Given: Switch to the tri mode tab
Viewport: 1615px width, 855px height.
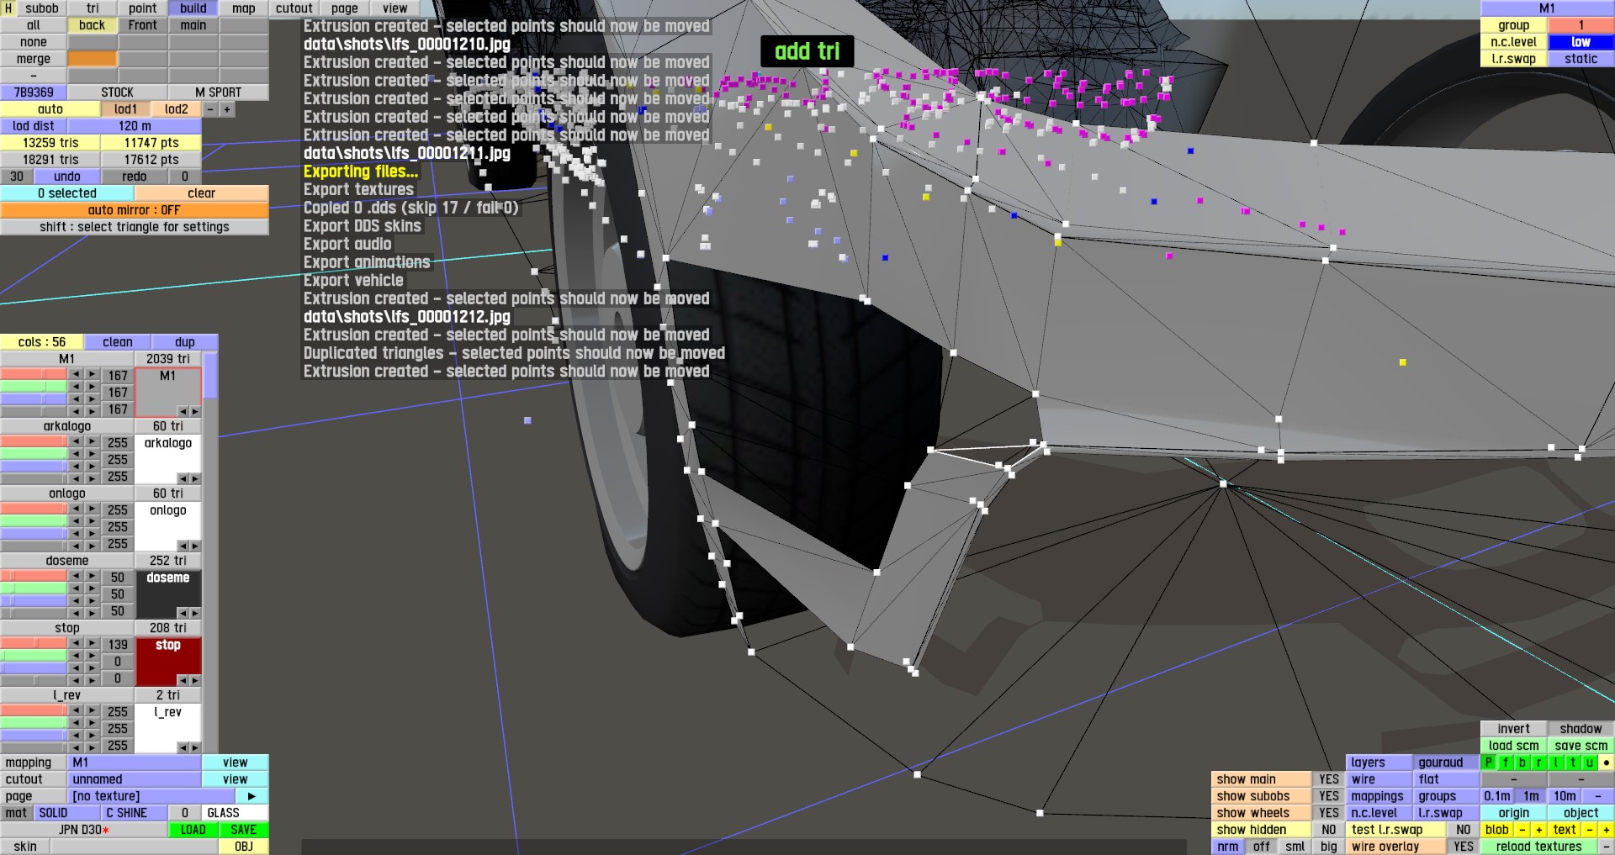Looking at the screenshot, I should [93, 8].
